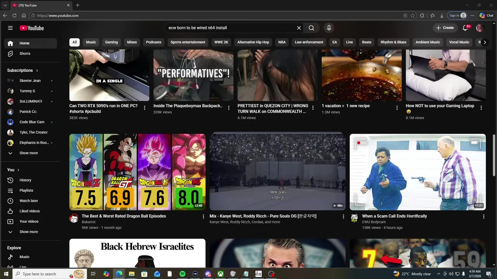Open options for Kanye West Pure Souls mix
Viewport: 497px width, 279px height.
point(343,217)
